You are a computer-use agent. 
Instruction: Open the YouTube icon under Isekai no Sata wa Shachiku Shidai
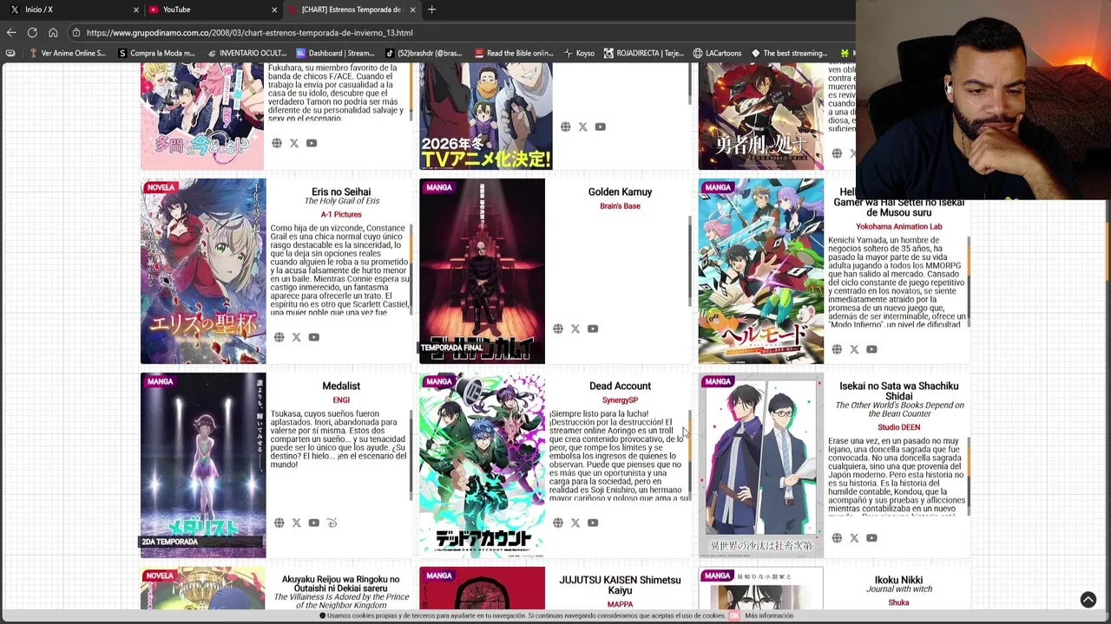click(x=871, y=538)
